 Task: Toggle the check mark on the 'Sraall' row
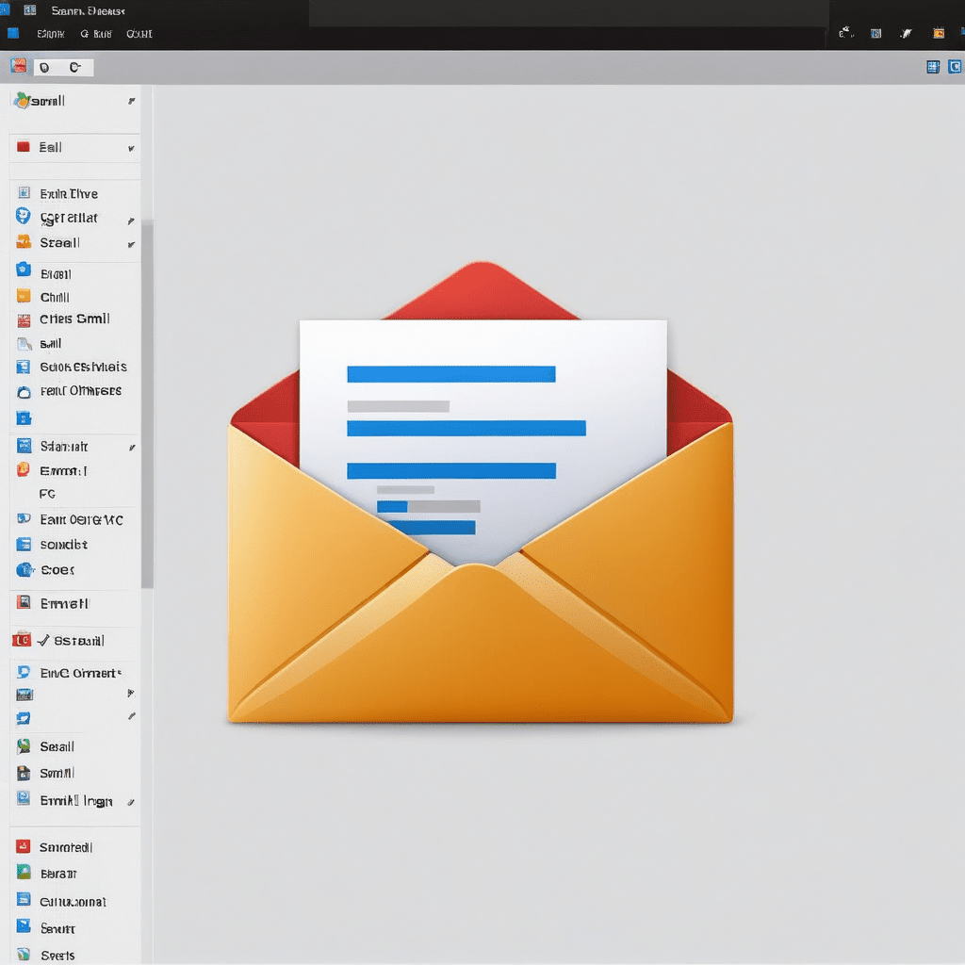point(131,244)
